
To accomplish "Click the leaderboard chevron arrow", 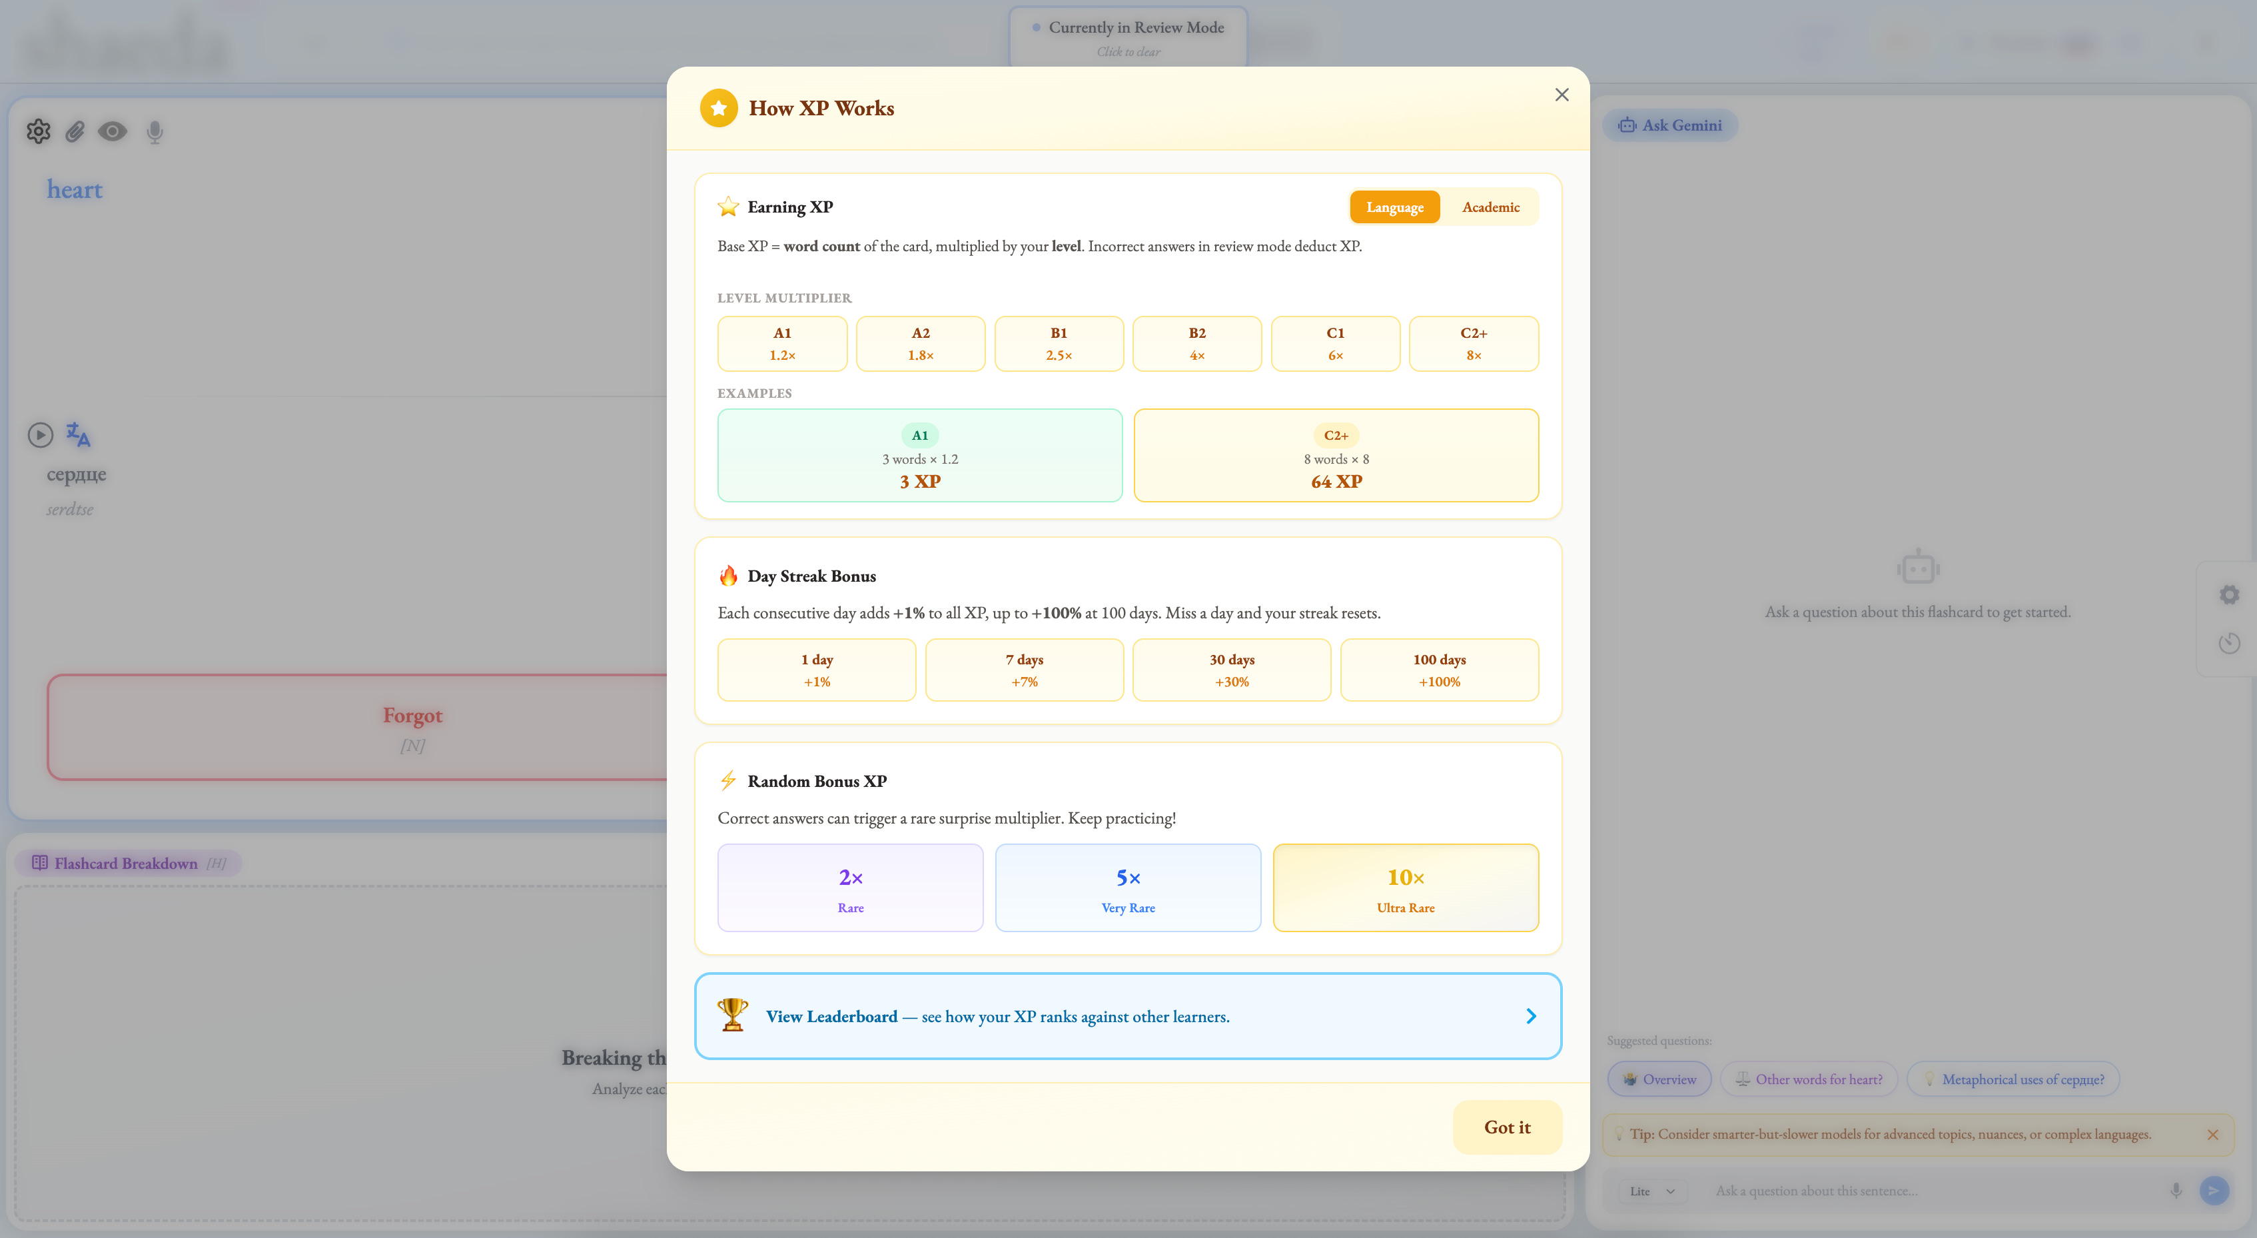I will coord(1531,1016).
